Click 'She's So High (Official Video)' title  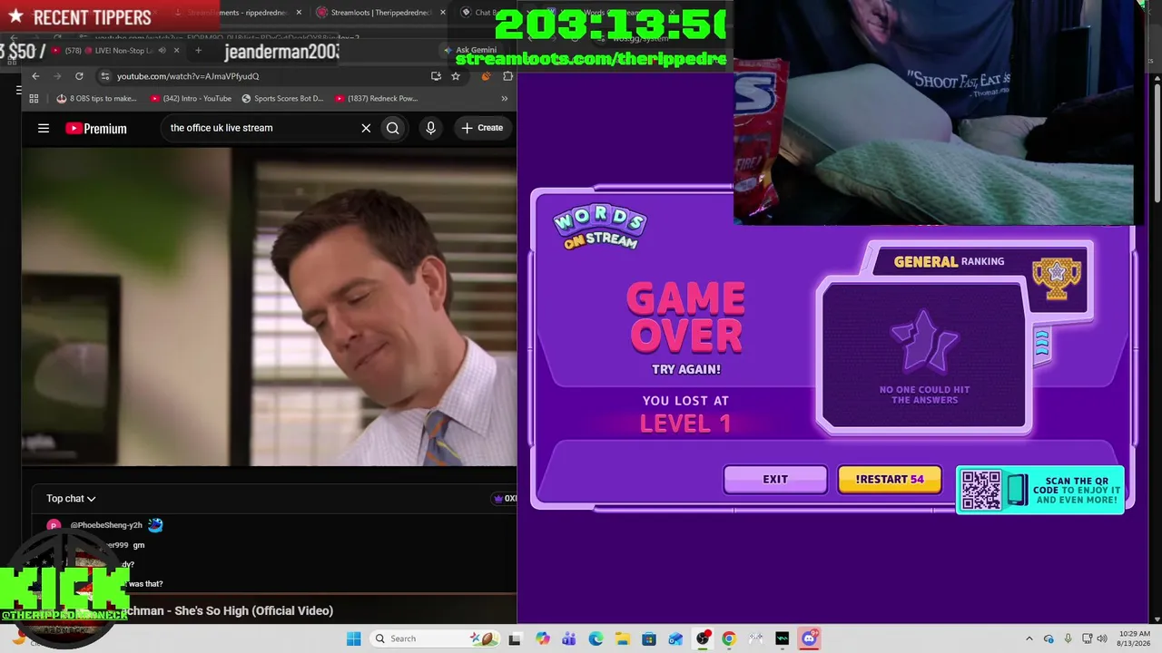point(253,610)
